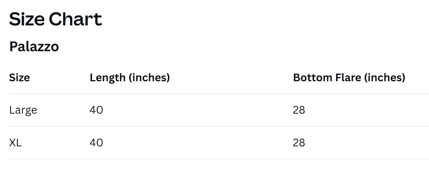This screenshot has width=429, height=176.
Task: Select the XL size cell
Action: pyautogui.click(x=15, y=143)
